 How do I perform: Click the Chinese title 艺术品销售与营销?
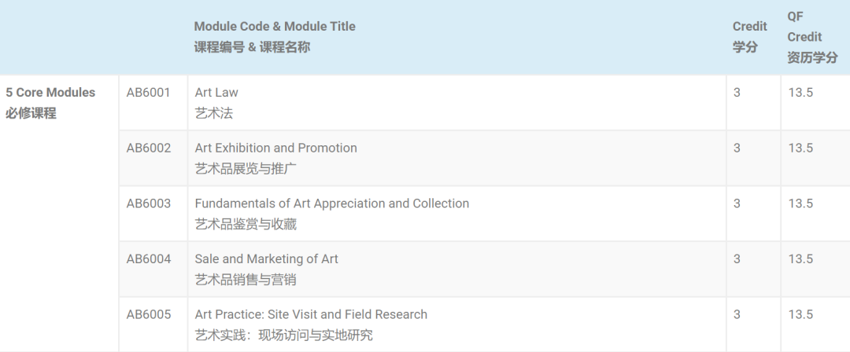[246, 280]
